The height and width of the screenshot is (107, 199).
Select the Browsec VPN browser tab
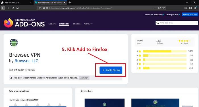coord(50,3)
